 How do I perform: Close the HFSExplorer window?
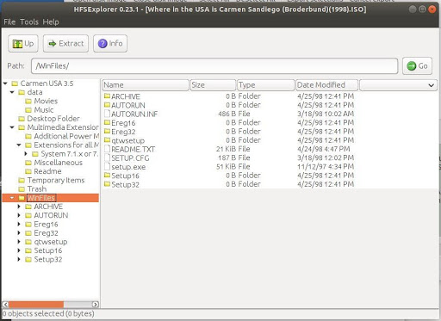[x=432, y=9]
